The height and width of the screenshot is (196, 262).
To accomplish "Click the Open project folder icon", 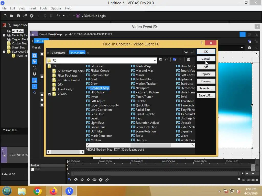I will point(12,16).
